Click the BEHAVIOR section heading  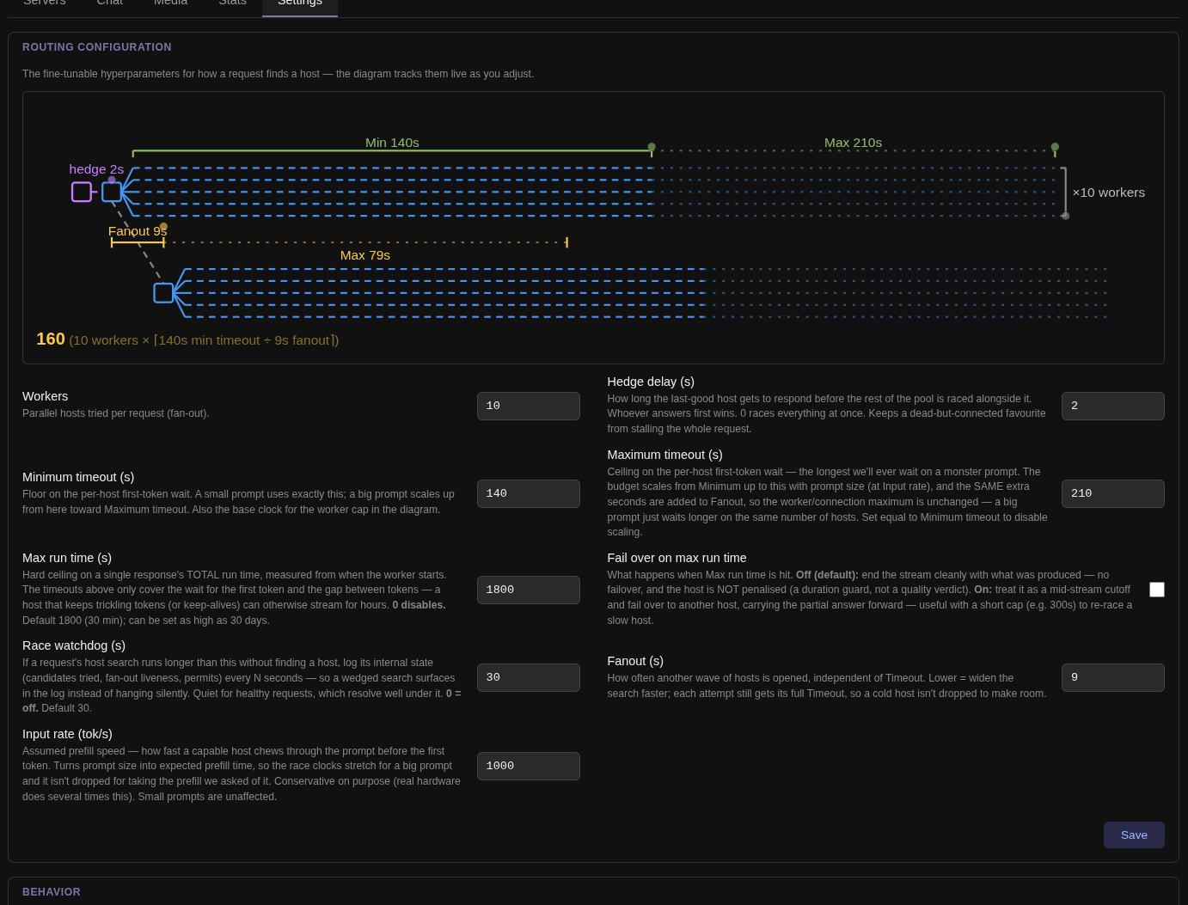pos(52,892)
